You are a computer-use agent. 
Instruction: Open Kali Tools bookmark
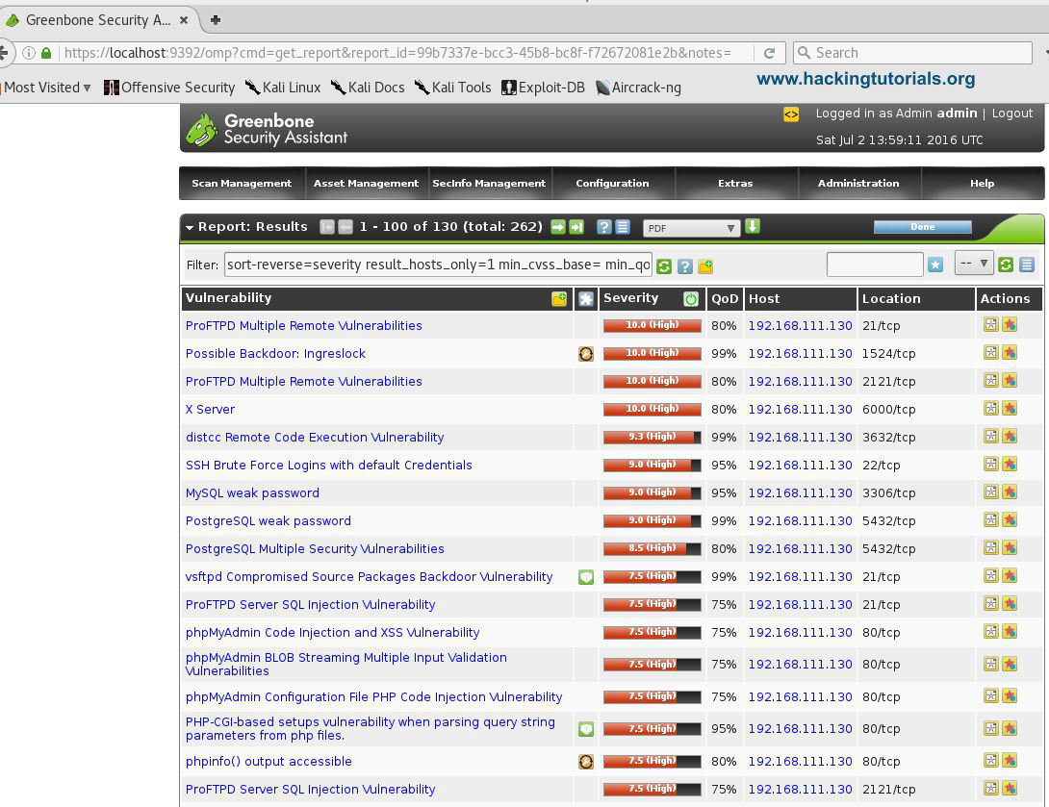[x=453, y=88]
